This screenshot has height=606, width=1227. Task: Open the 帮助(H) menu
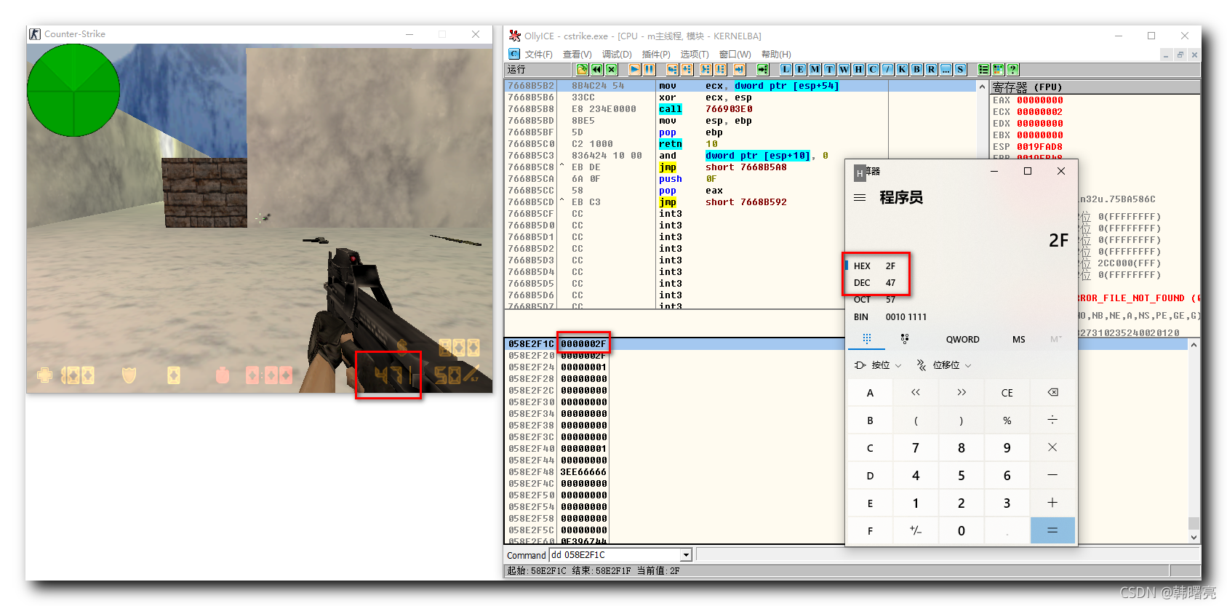tap(776, 55)
